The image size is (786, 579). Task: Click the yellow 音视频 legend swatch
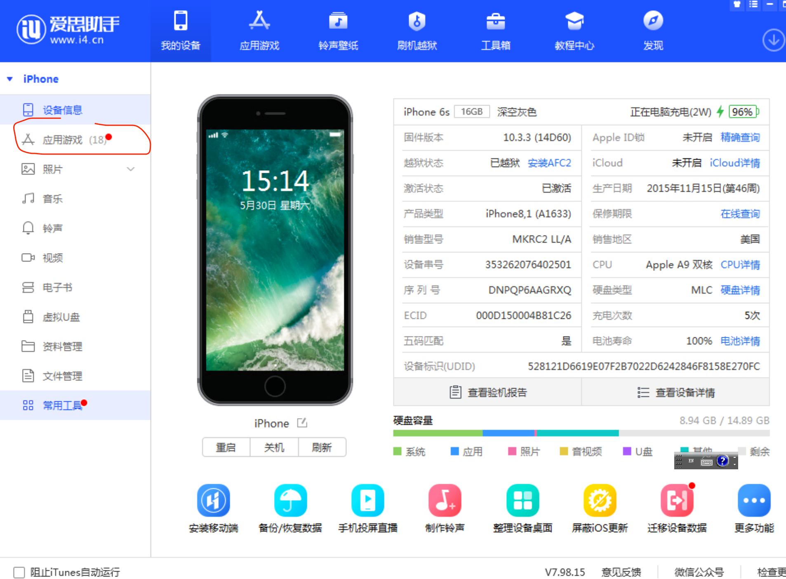(x=564, y=451)
